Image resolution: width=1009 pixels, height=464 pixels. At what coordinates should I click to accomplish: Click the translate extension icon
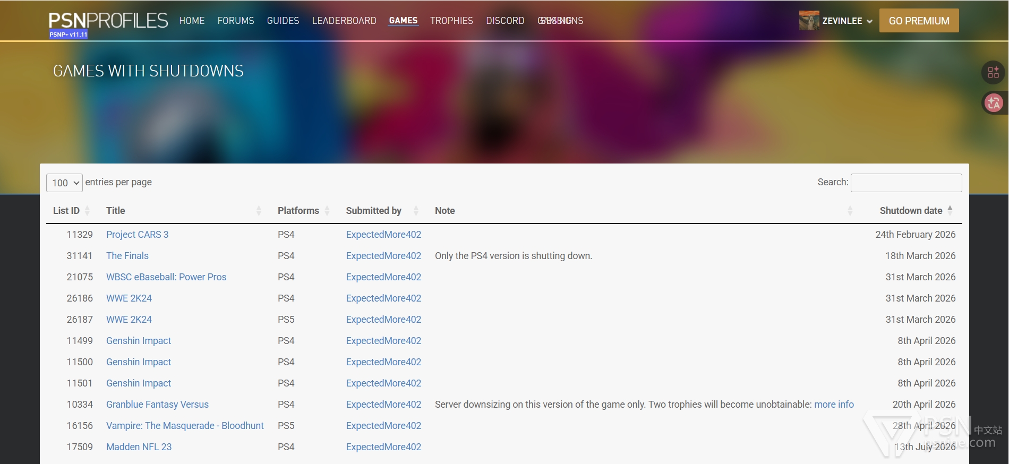[x=993, y=102]
